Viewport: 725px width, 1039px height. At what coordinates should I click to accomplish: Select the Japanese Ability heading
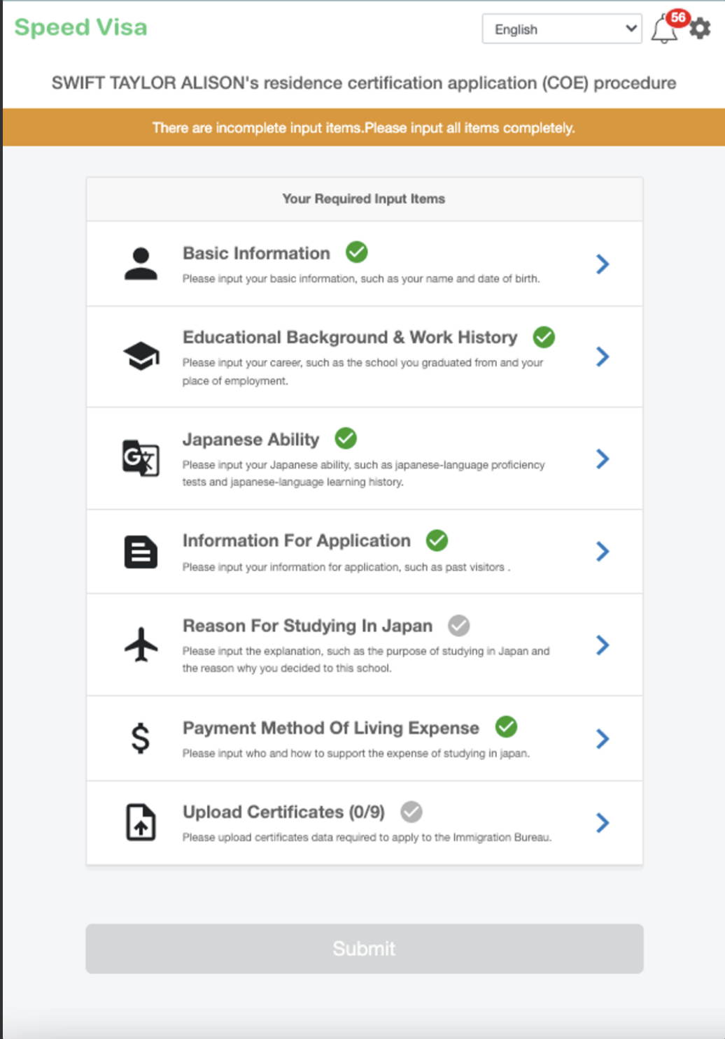[251, 439]
